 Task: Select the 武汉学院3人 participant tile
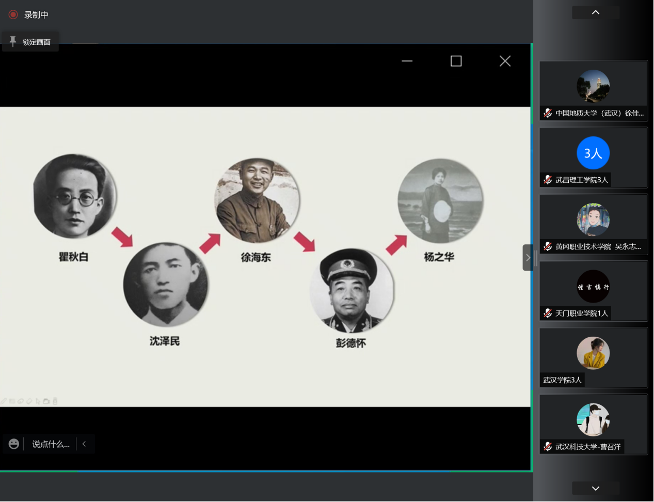[593, 357]
